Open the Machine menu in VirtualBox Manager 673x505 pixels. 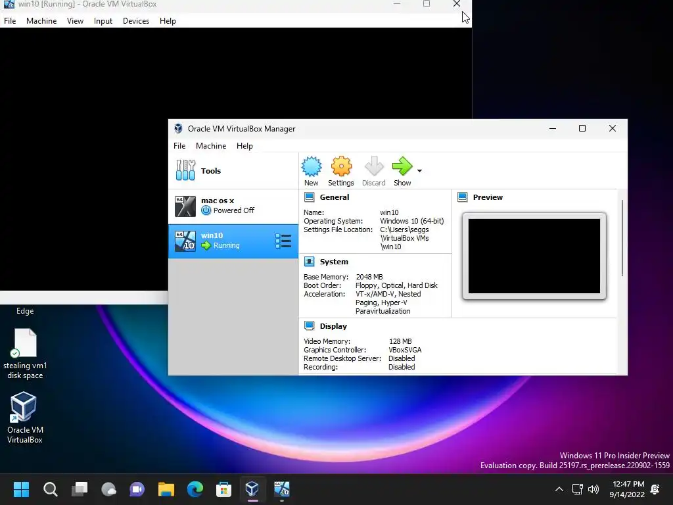(211, 145)
